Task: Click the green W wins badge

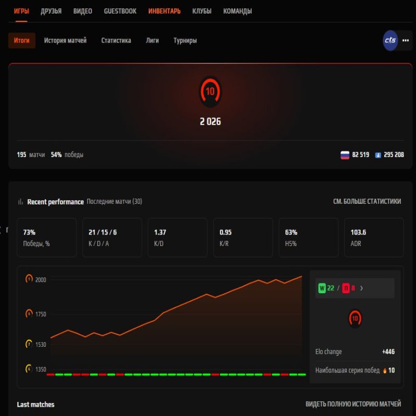Action: [322, 288]
